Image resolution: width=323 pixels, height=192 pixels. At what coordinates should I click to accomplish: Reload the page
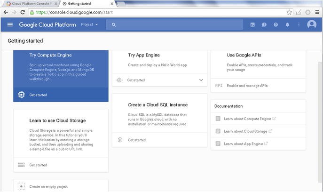[23, 12]
